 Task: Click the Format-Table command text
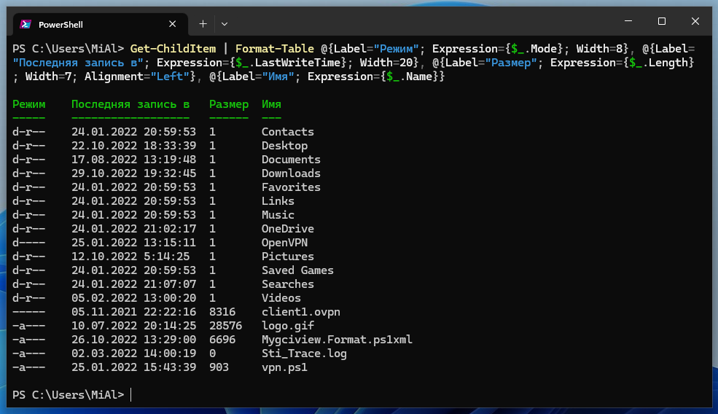(x=278, y=49)
